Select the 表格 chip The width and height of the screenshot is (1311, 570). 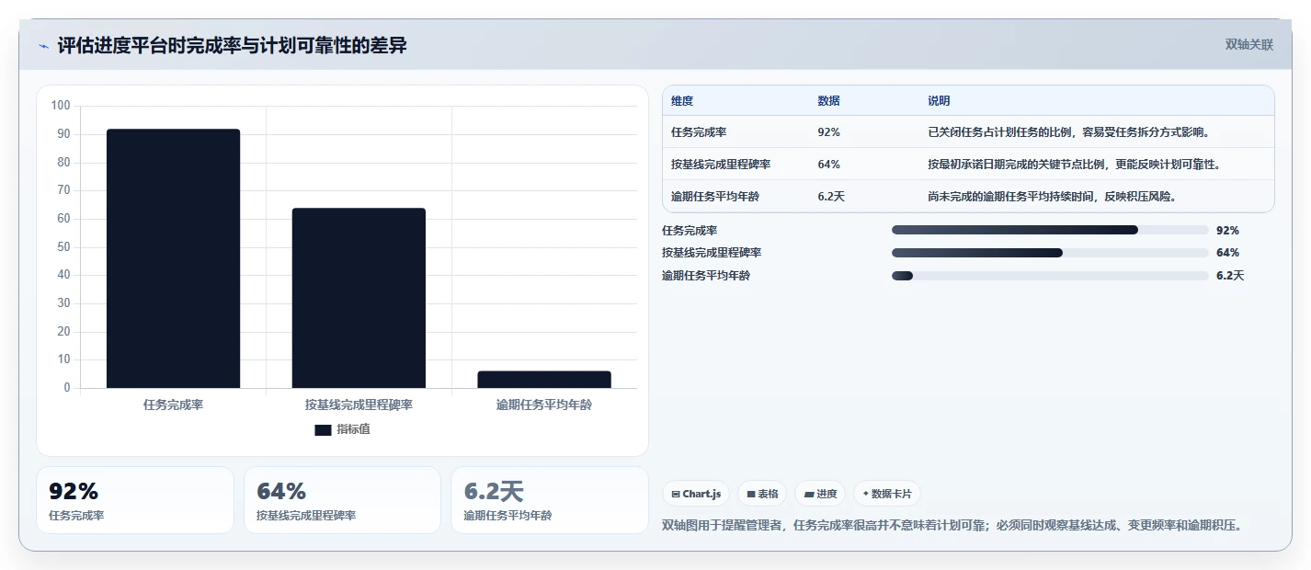[762, 494]
